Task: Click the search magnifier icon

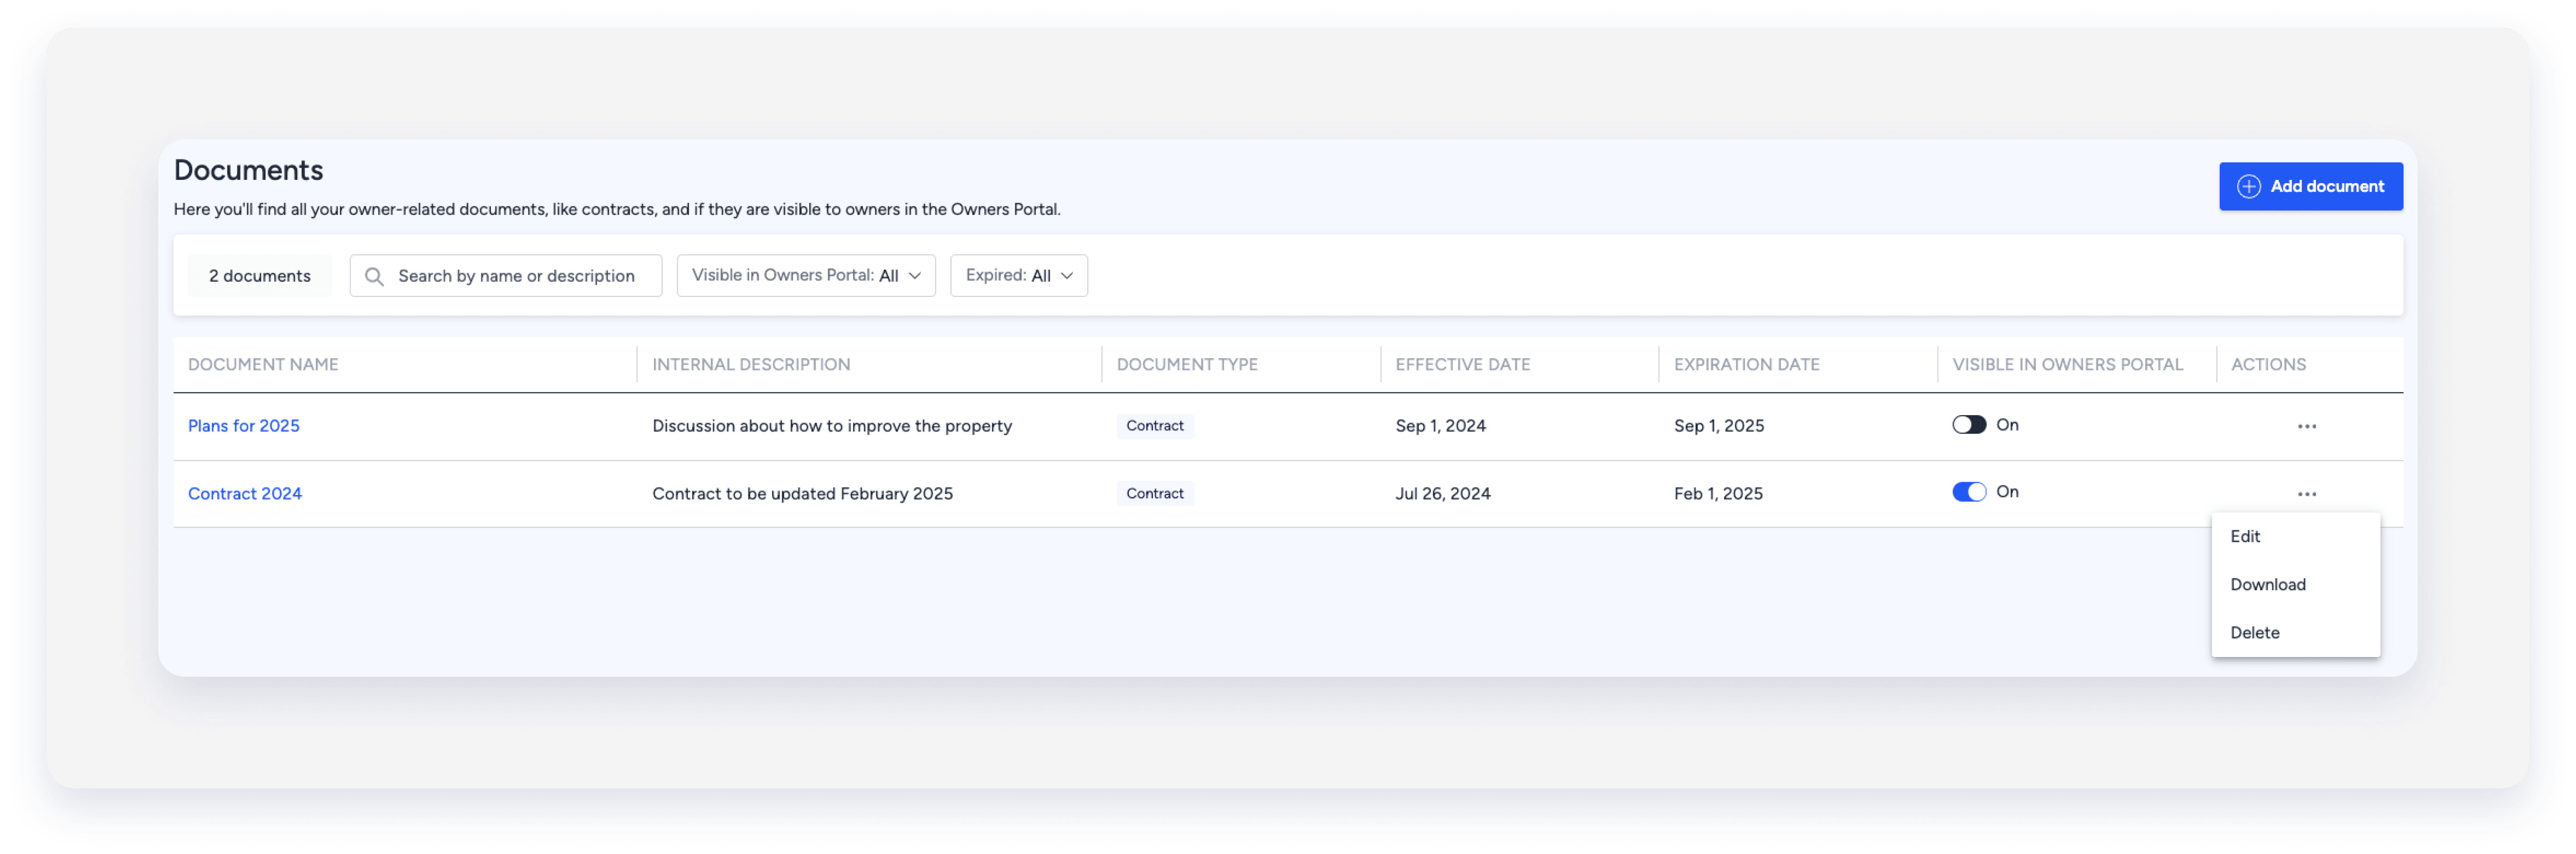Action: click(374, 277)
